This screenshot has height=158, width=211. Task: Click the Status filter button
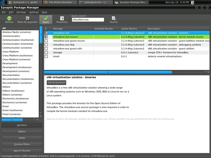coord(22,131)
